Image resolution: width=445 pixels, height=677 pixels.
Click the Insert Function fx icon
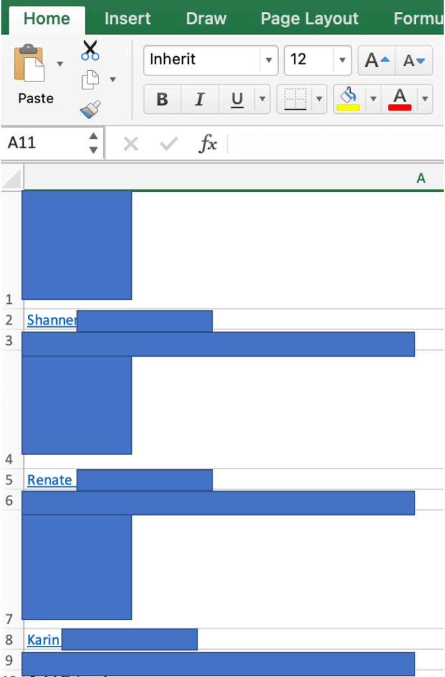coord(207,143)
